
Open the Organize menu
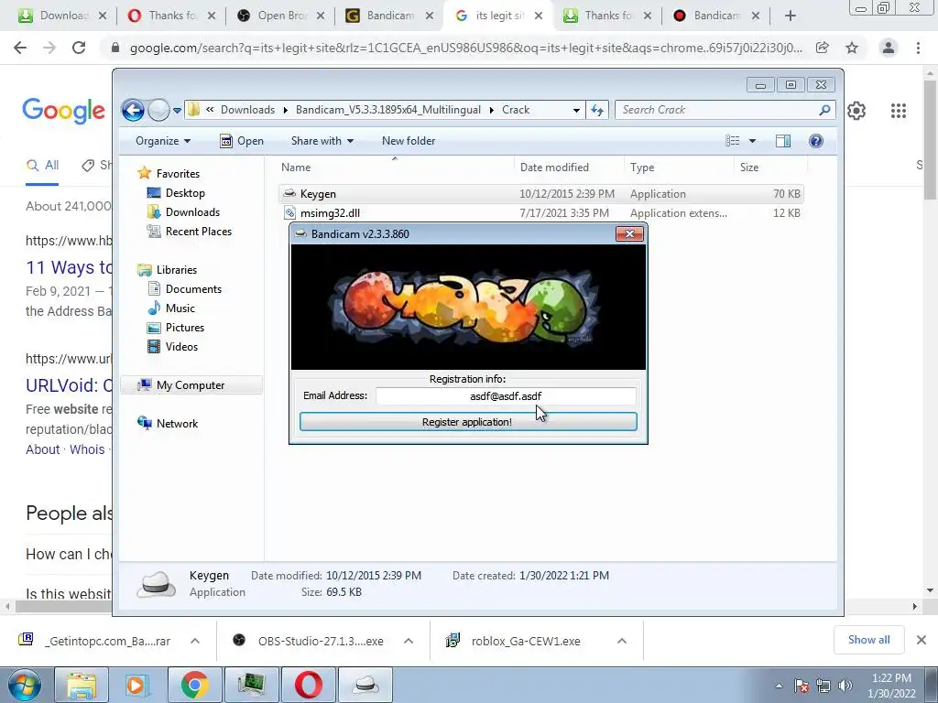tap(163, 141)
